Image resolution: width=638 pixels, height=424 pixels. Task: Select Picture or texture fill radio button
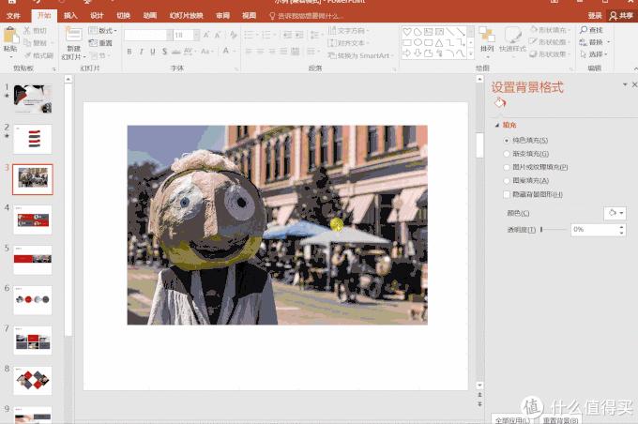tap(507, 167)
